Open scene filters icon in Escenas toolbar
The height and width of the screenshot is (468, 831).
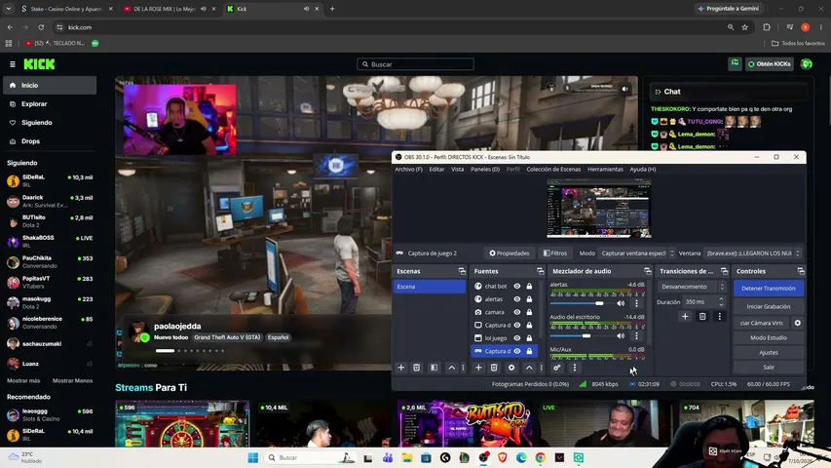click(434, 368)
